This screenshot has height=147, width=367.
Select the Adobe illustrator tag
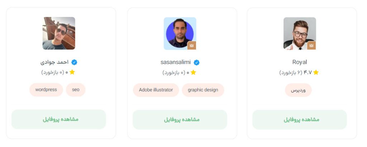click(156, 90)
